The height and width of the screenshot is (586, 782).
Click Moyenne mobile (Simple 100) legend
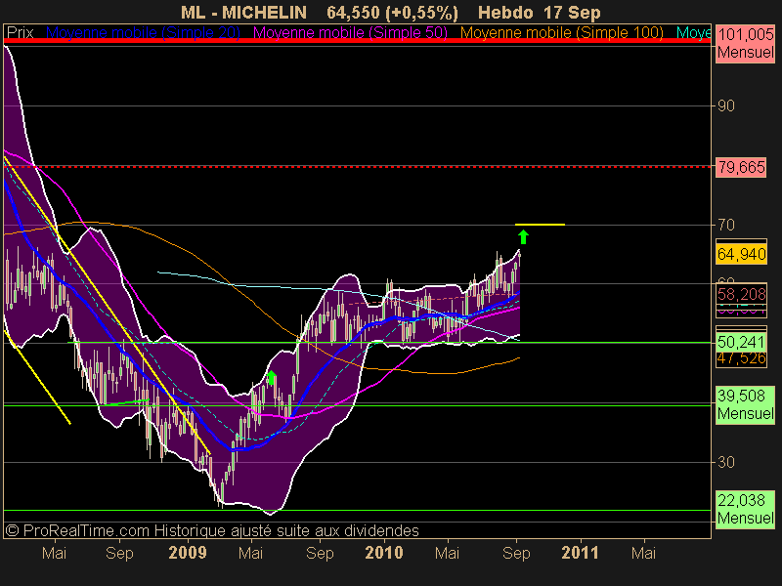point(561,33)
